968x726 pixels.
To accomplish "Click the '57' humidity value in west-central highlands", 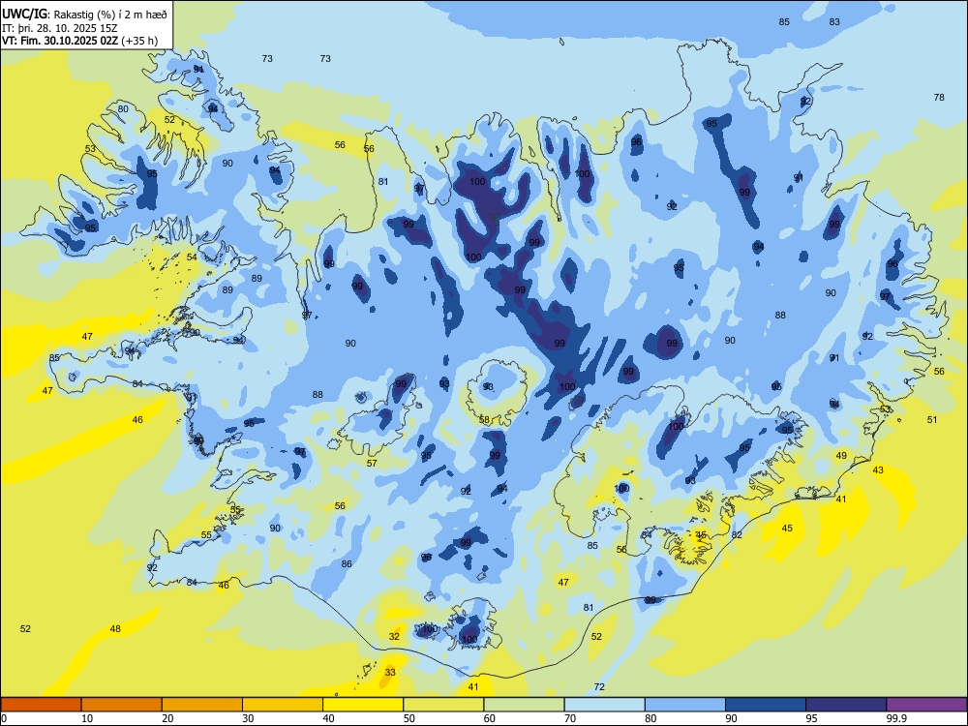I will coord(372,463).
